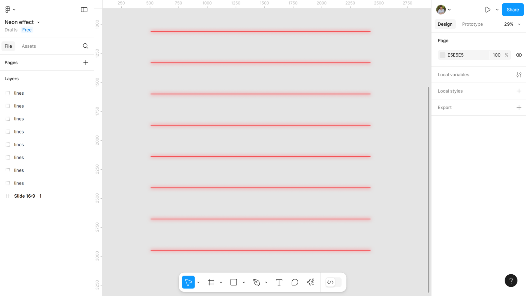The height and width of the screenshot is (296, 526).
Task: Select the Rectangle shape tool
Action: coord(234,282)
